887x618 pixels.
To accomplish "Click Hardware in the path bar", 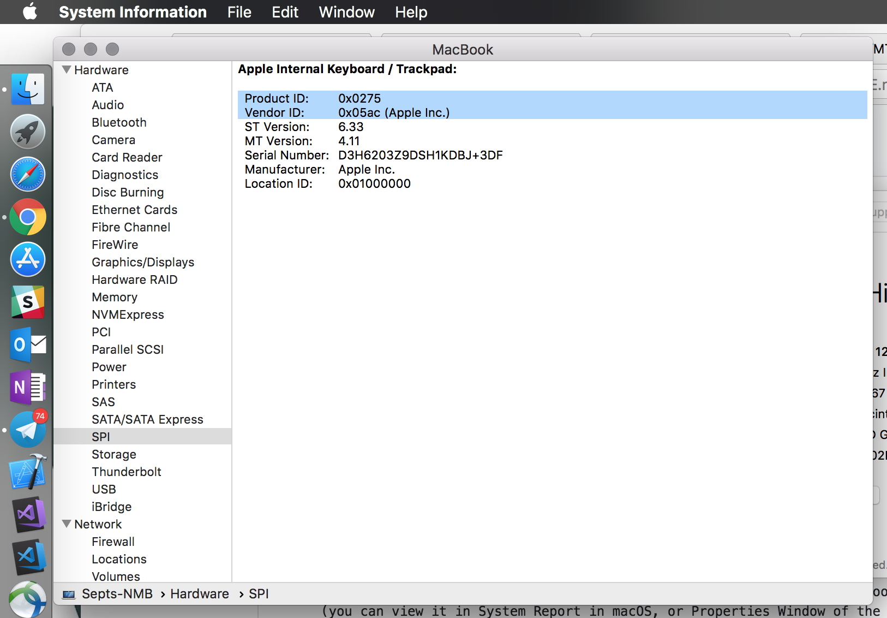I will click(200, 594).
